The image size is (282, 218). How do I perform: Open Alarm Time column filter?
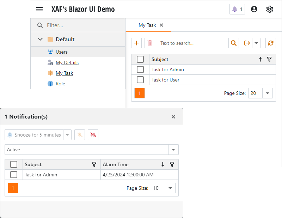click(x=172, y=164)
